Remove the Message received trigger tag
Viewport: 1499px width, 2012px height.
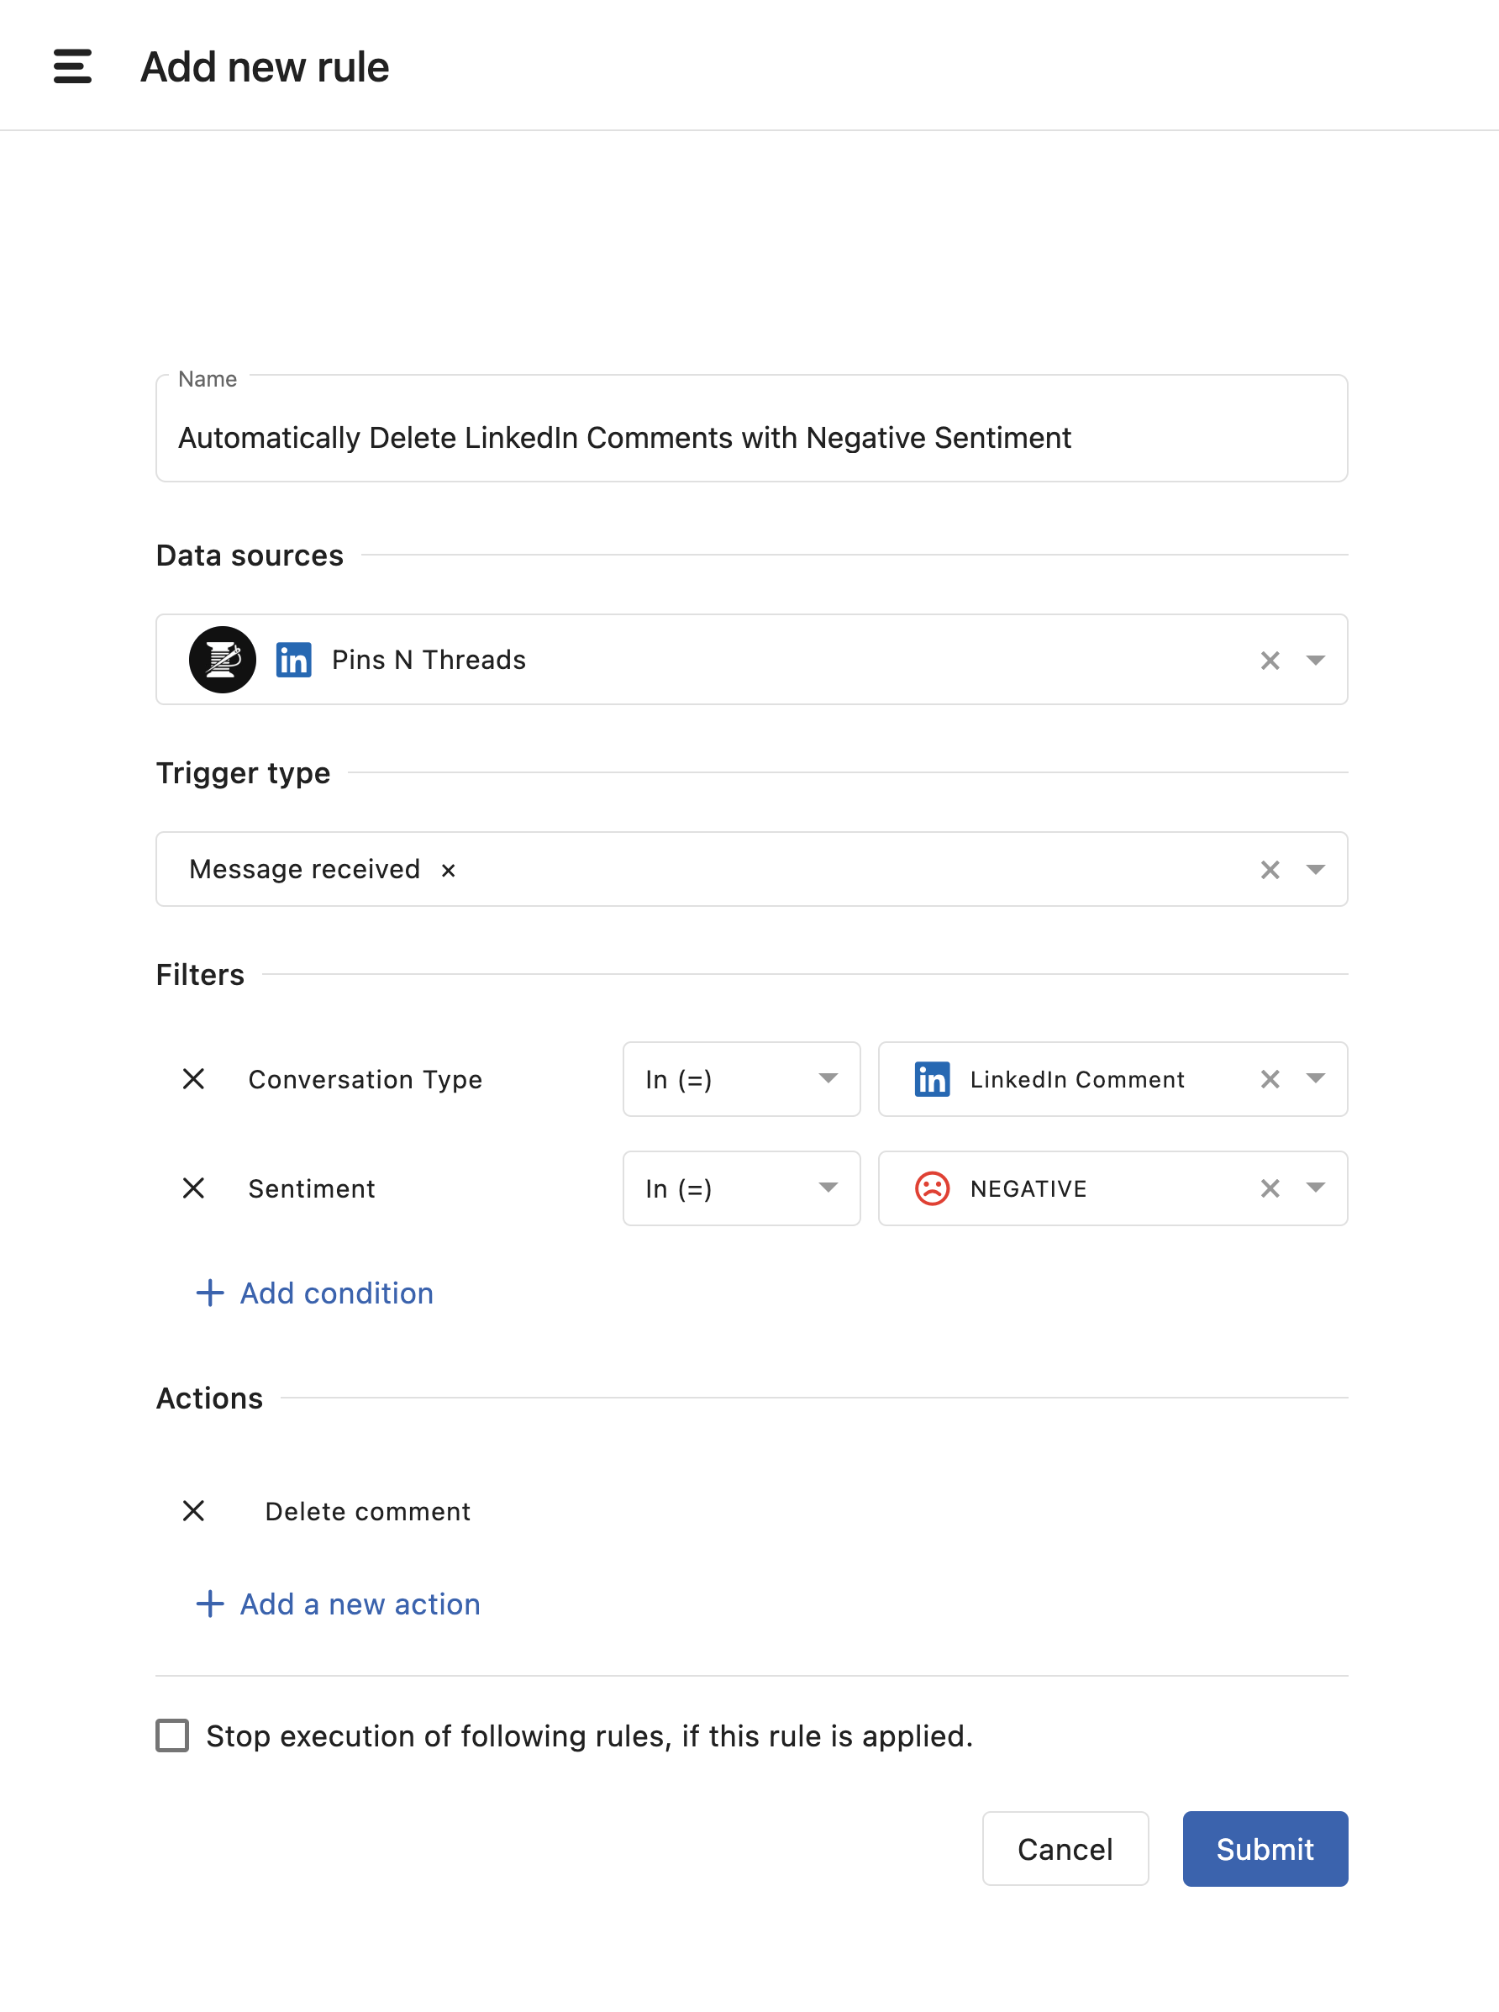(448, 871)
